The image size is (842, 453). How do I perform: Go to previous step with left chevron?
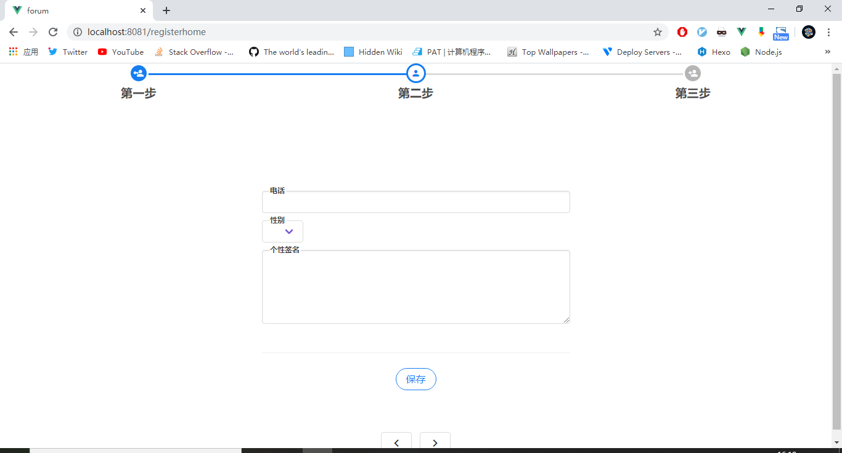pyautogui.click(x=396, y=442)
